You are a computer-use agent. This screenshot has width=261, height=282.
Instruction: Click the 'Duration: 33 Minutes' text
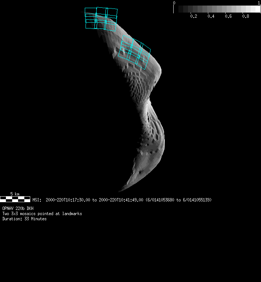[24, 219]
